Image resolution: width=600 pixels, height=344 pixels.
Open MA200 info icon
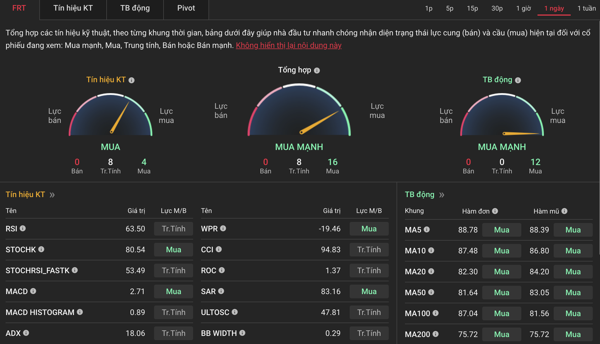coord(436,334)
